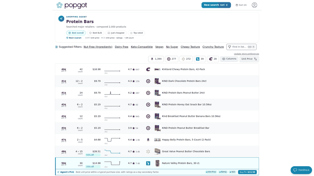Click the $16.98 price on Kirkland row
The image size is (314, 176).
pyautogui.click(x=97, y=70)
